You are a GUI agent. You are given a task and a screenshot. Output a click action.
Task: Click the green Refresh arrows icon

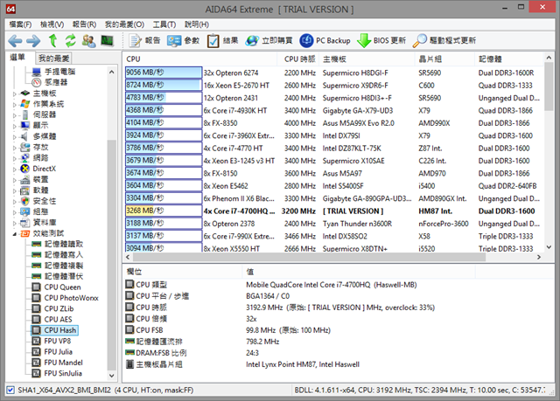(x=70, y=41)
